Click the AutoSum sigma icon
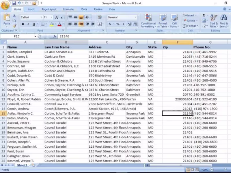The image size is (231, 173). pos(204,15)
